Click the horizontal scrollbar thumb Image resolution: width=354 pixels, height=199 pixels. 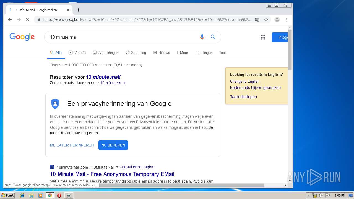(x=182, y=185)
